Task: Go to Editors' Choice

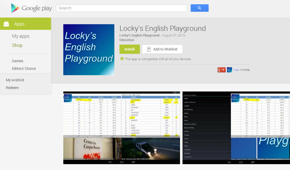Action: pos(24,69)
